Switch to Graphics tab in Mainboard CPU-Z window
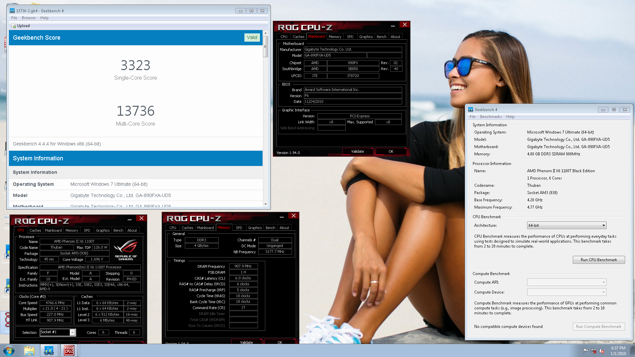Screen dimensions: 635x357 (366, 37)
